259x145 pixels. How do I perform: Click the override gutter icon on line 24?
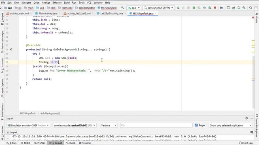coord(11,49)
